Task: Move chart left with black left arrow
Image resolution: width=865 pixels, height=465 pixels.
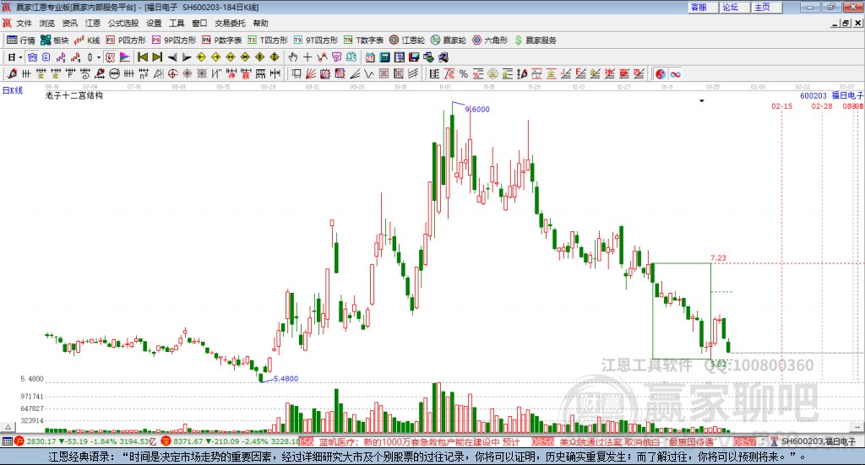Action: point(172,57)
